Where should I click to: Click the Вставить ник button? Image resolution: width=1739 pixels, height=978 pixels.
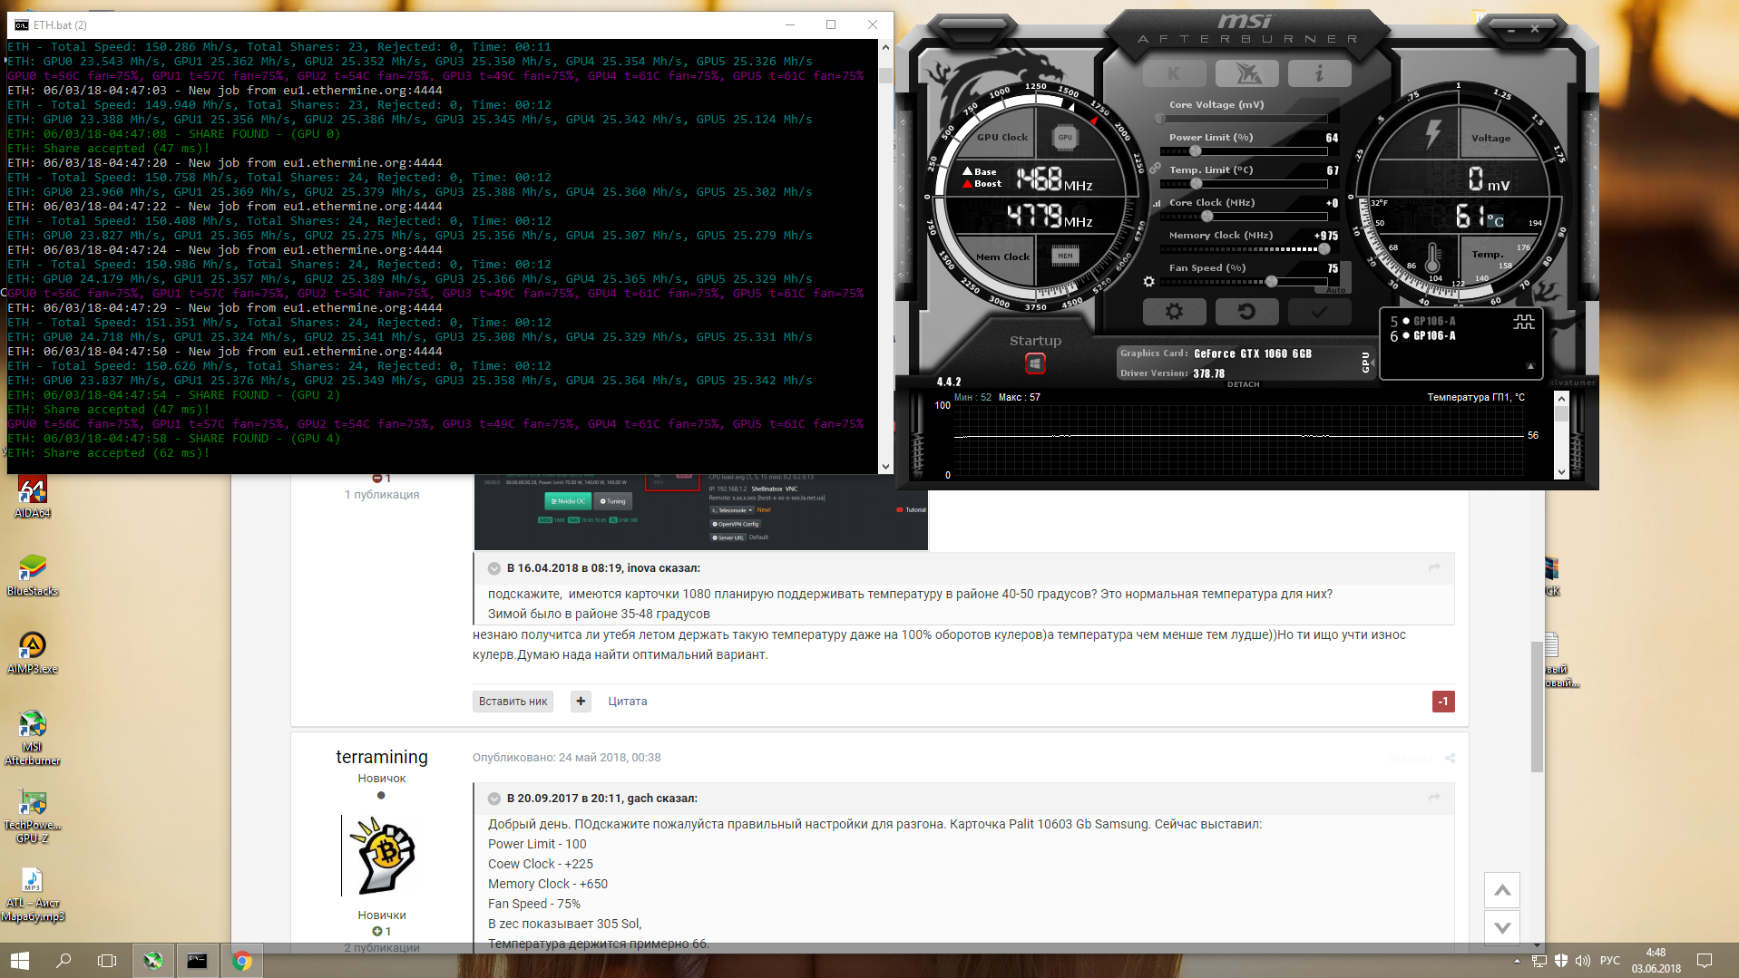(x=513, y=702)
